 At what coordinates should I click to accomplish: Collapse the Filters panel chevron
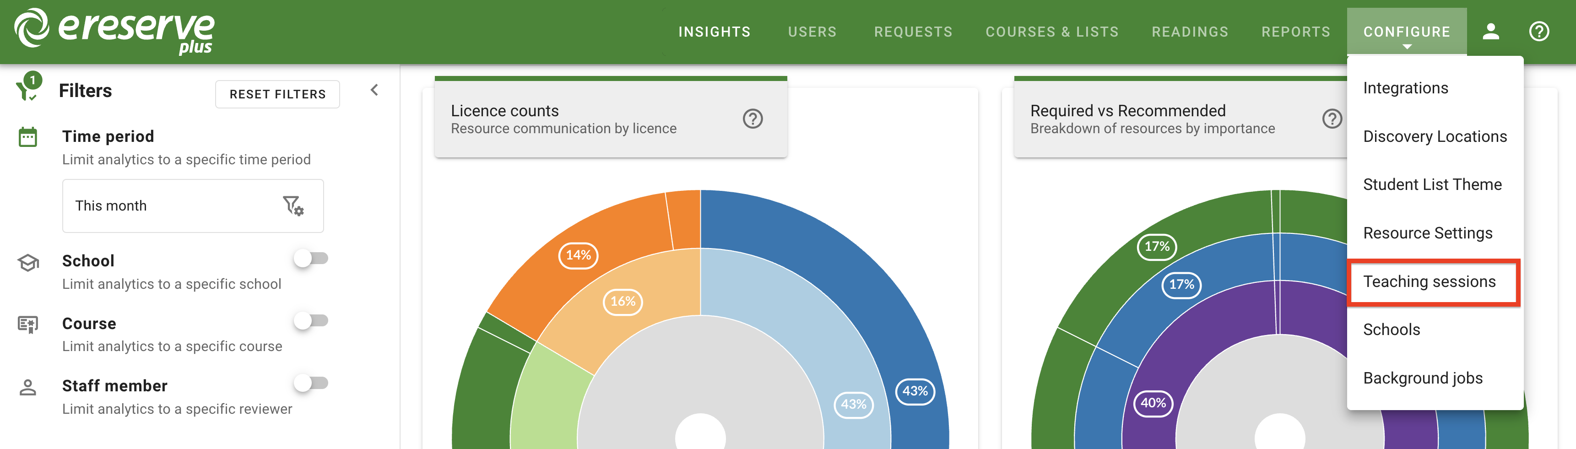click(x=374, y=91)
